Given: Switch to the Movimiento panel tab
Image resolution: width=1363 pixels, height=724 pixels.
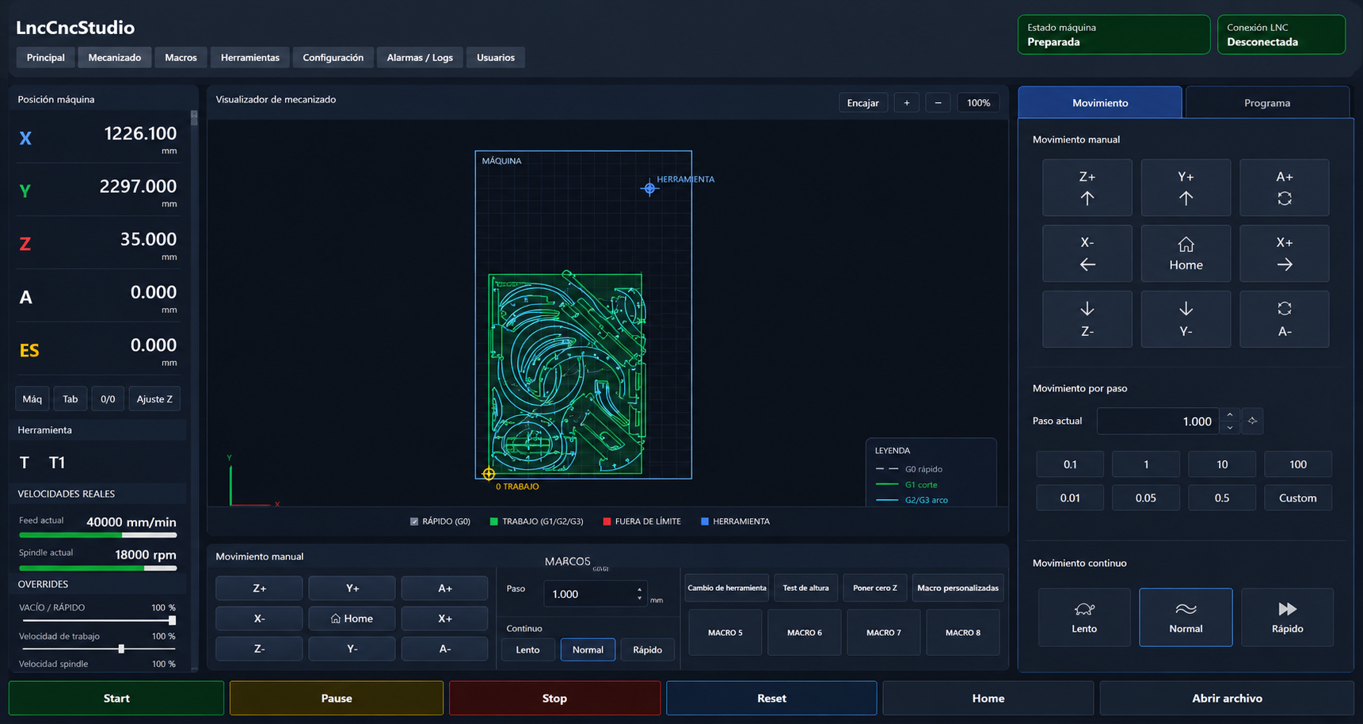Looking at the screenshot, I should click(1100, 103).
